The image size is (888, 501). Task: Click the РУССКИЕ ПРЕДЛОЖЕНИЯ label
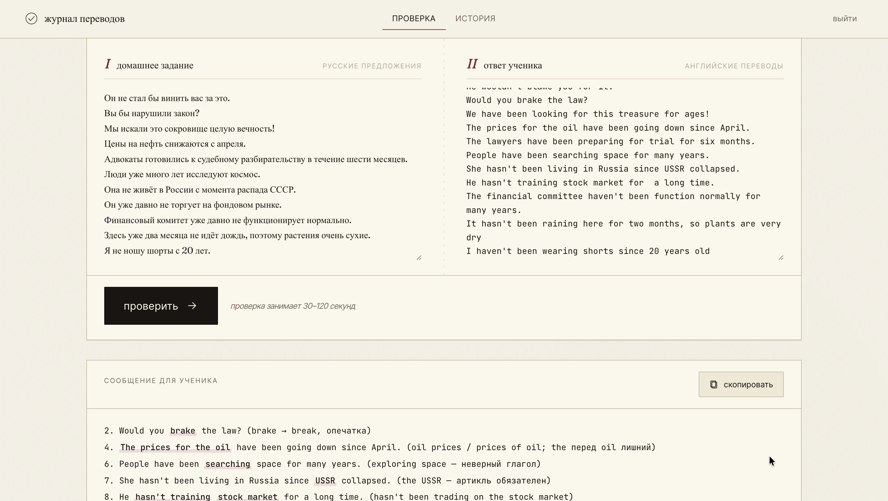pos(372,66)
